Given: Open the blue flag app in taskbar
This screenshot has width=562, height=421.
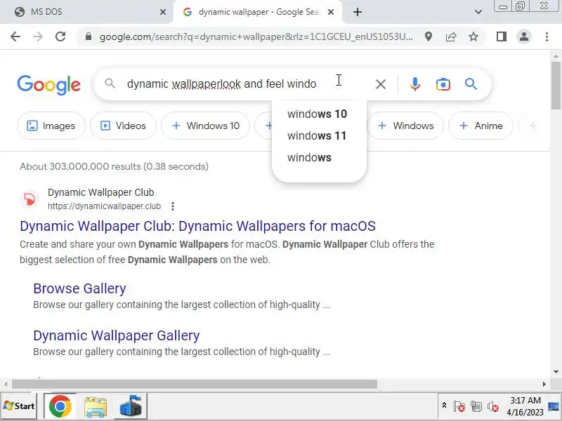Looking at the screenshot, I should tap(131, 406).
